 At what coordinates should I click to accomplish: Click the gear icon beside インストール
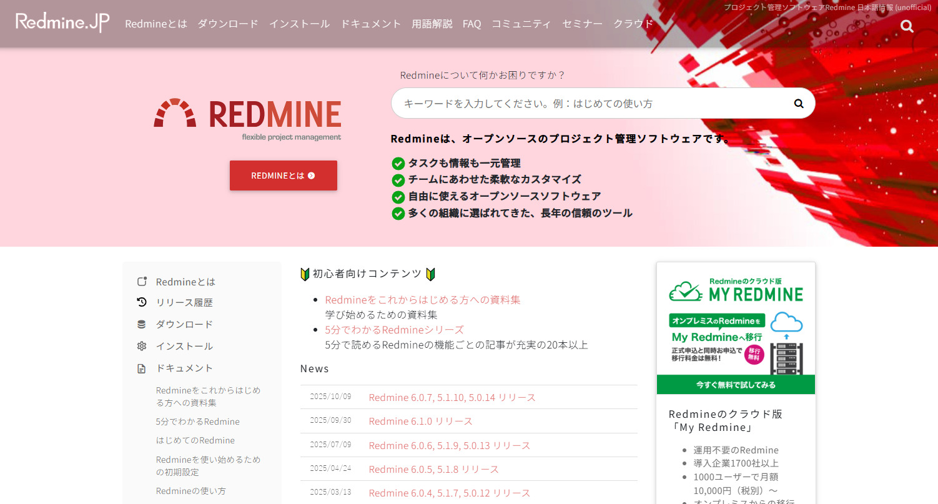click(142, 346)
